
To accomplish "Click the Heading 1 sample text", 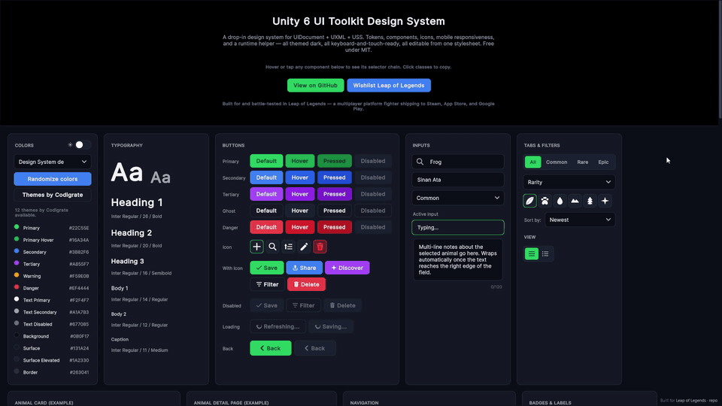I will [137, 202].
